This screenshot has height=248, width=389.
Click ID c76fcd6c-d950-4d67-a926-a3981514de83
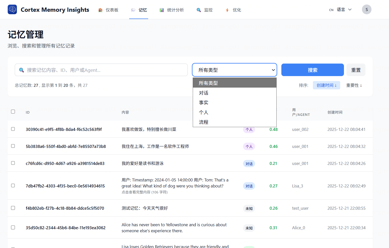(65, 163)
